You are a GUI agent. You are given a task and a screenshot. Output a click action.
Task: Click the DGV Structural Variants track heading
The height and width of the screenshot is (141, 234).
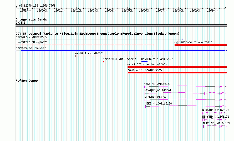[x=98, y=34]
